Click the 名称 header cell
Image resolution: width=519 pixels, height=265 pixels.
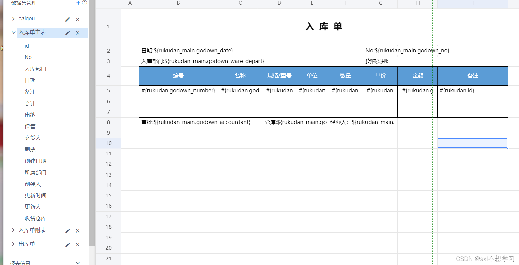[240, 76]
